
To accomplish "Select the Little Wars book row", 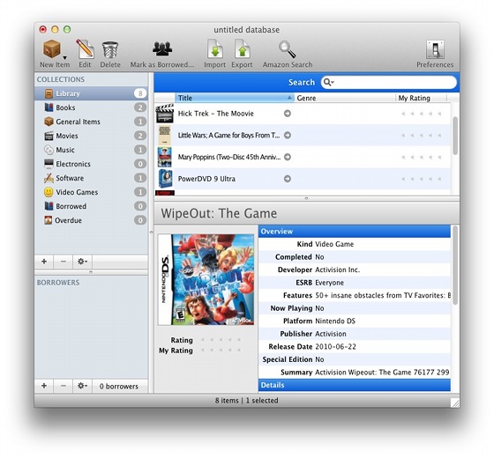I will (x=303, y=136).
